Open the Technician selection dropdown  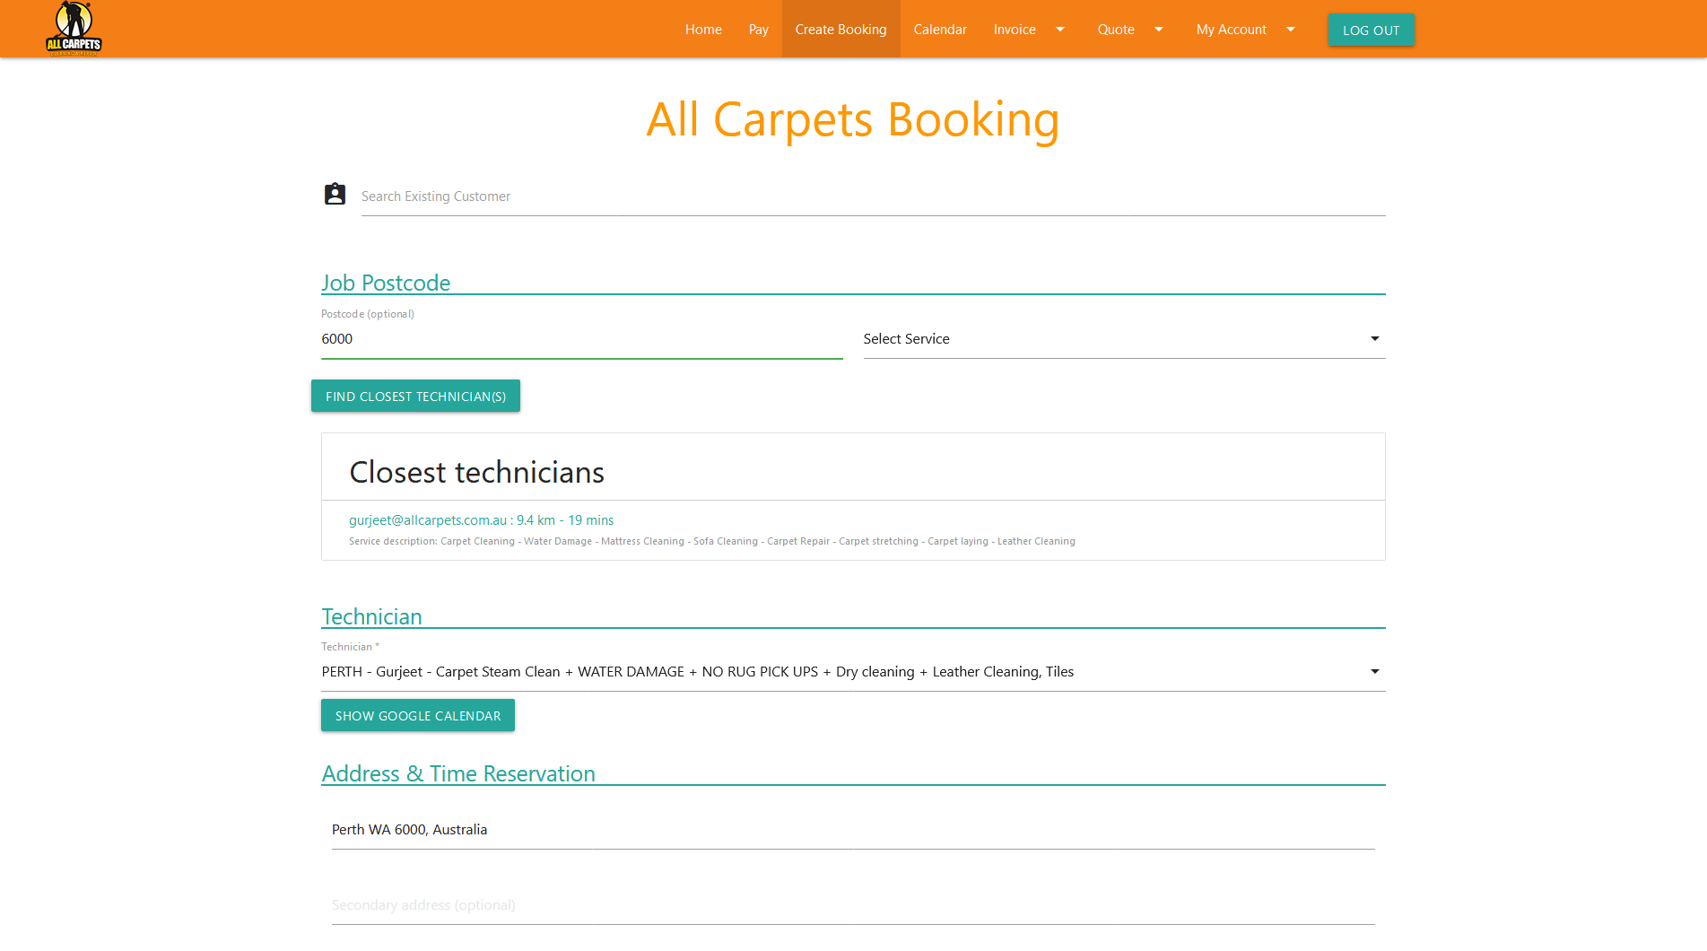click(x=853, y=672)
